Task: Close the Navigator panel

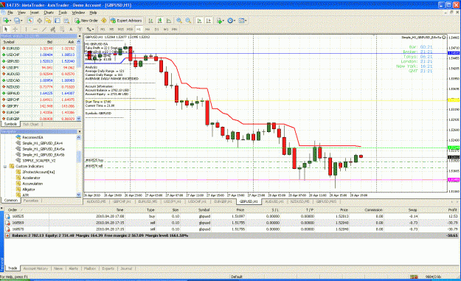Action: click(x=80, y=131)
